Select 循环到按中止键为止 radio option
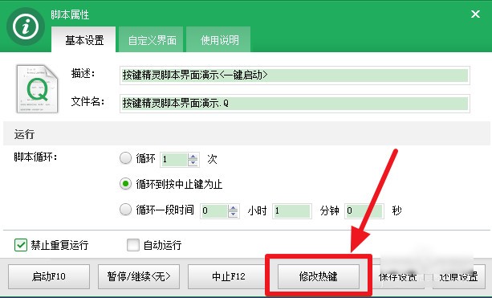Image resolution: width=492 pixels, height=298 pixels. point(125,184)
